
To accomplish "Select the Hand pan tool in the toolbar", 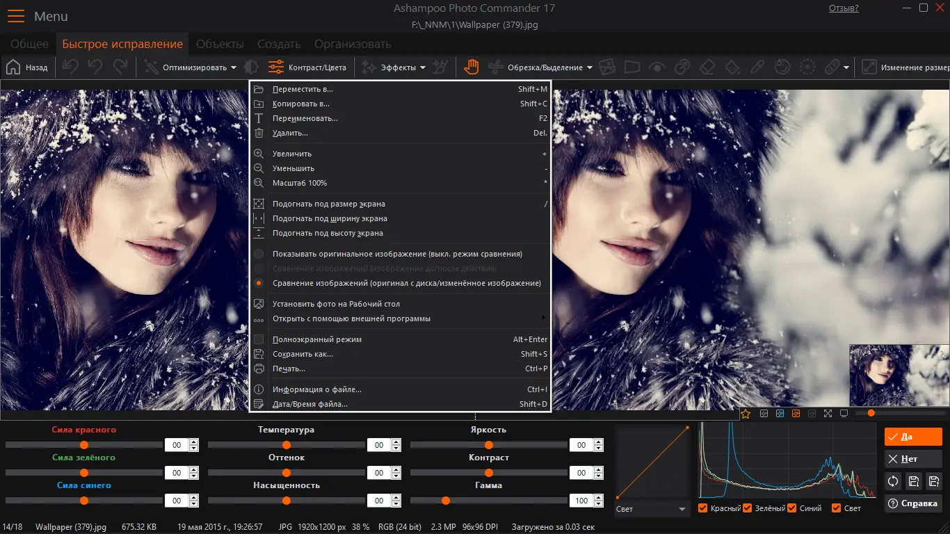I will 471,67.
